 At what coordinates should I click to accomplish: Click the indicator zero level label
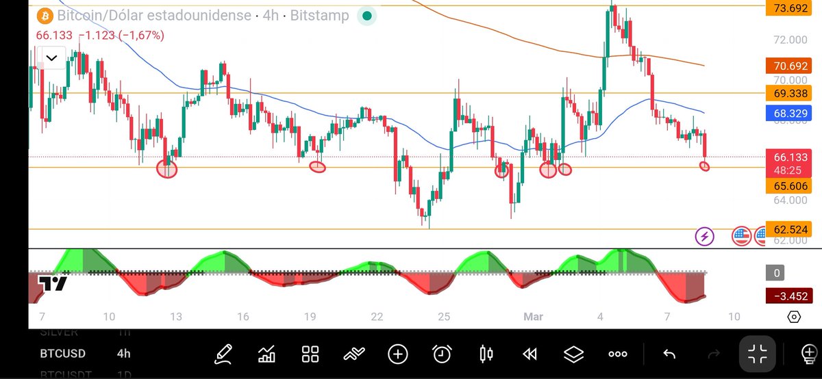click(x=777, y=273)
